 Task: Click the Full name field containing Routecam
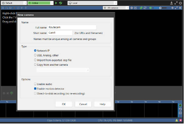(72, 28)
